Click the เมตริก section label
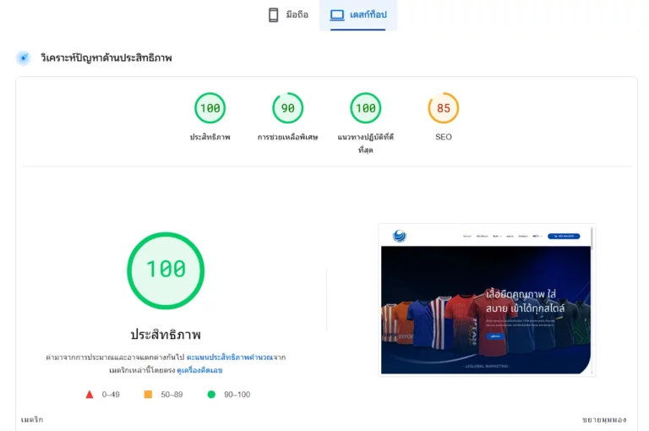649x431 pixels. (32, 420)
